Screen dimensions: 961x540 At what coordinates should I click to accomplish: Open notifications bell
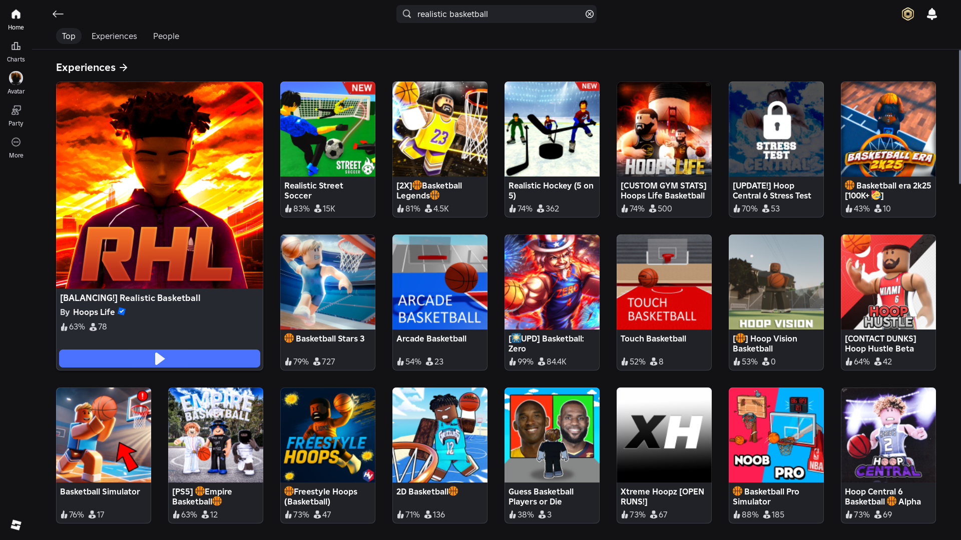[x=932, y=14]
